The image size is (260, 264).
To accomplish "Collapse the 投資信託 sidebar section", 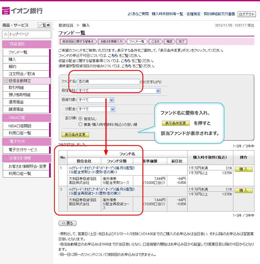I will 6,44.
